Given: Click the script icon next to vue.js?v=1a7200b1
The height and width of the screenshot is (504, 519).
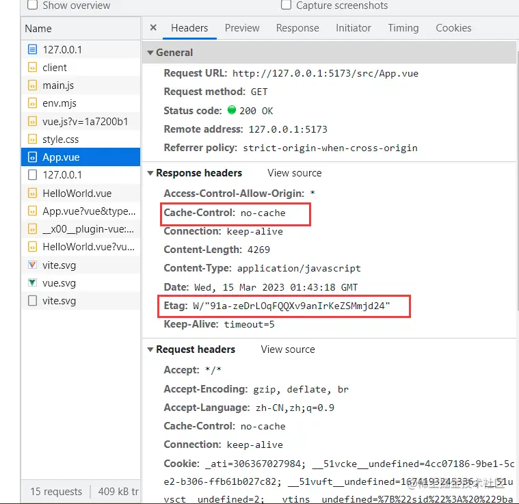Looking at the screenshot, I should [32, 122].
